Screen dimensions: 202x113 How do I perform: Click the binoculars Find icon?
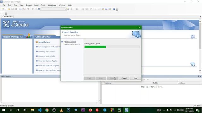click(x=39, y=9)
